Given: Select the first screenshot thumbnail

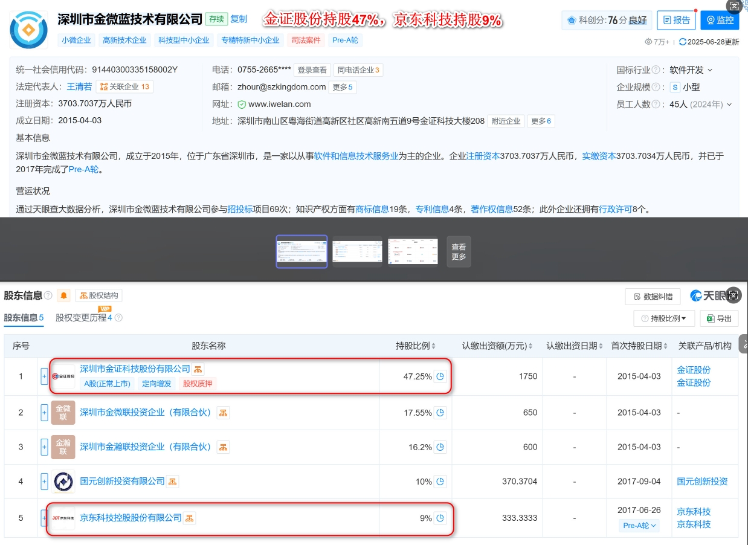Looking at the screenshot, I should [301, 251].
